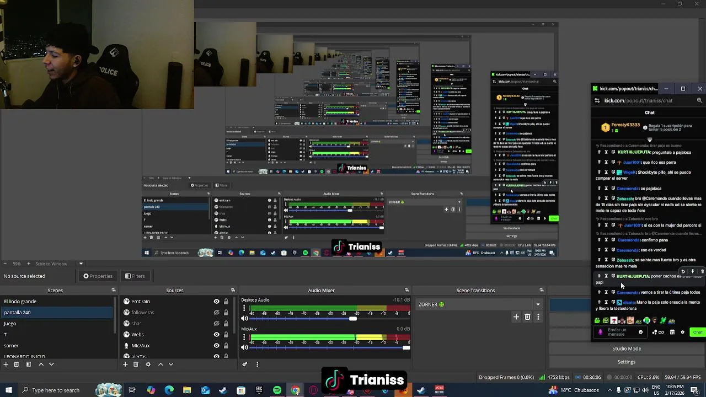The image size is (706, 397).
Task: Open advanced audio properties gears icon
Action: coord(245,364)
